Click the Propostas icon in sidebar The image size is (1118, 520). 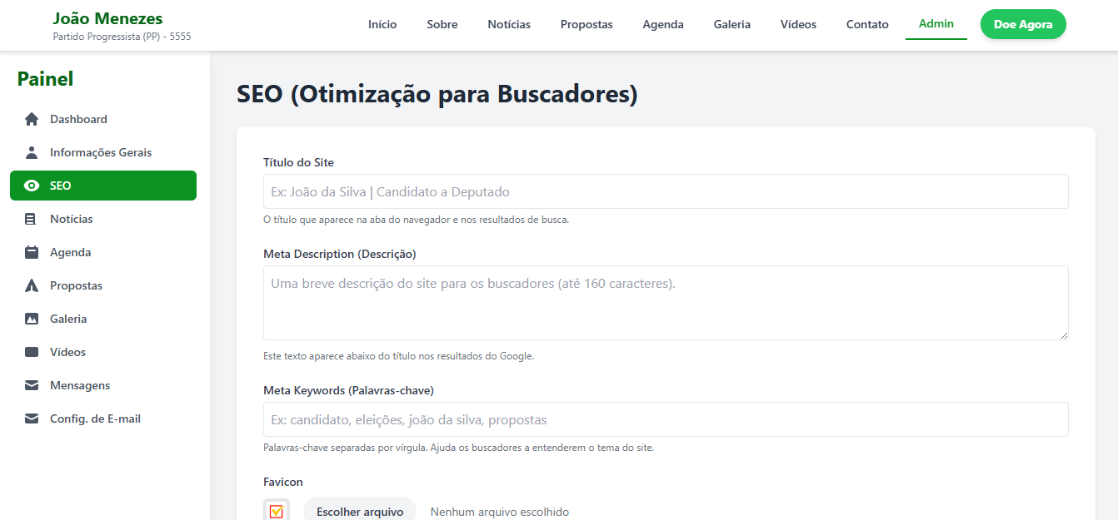click(32, 285)
